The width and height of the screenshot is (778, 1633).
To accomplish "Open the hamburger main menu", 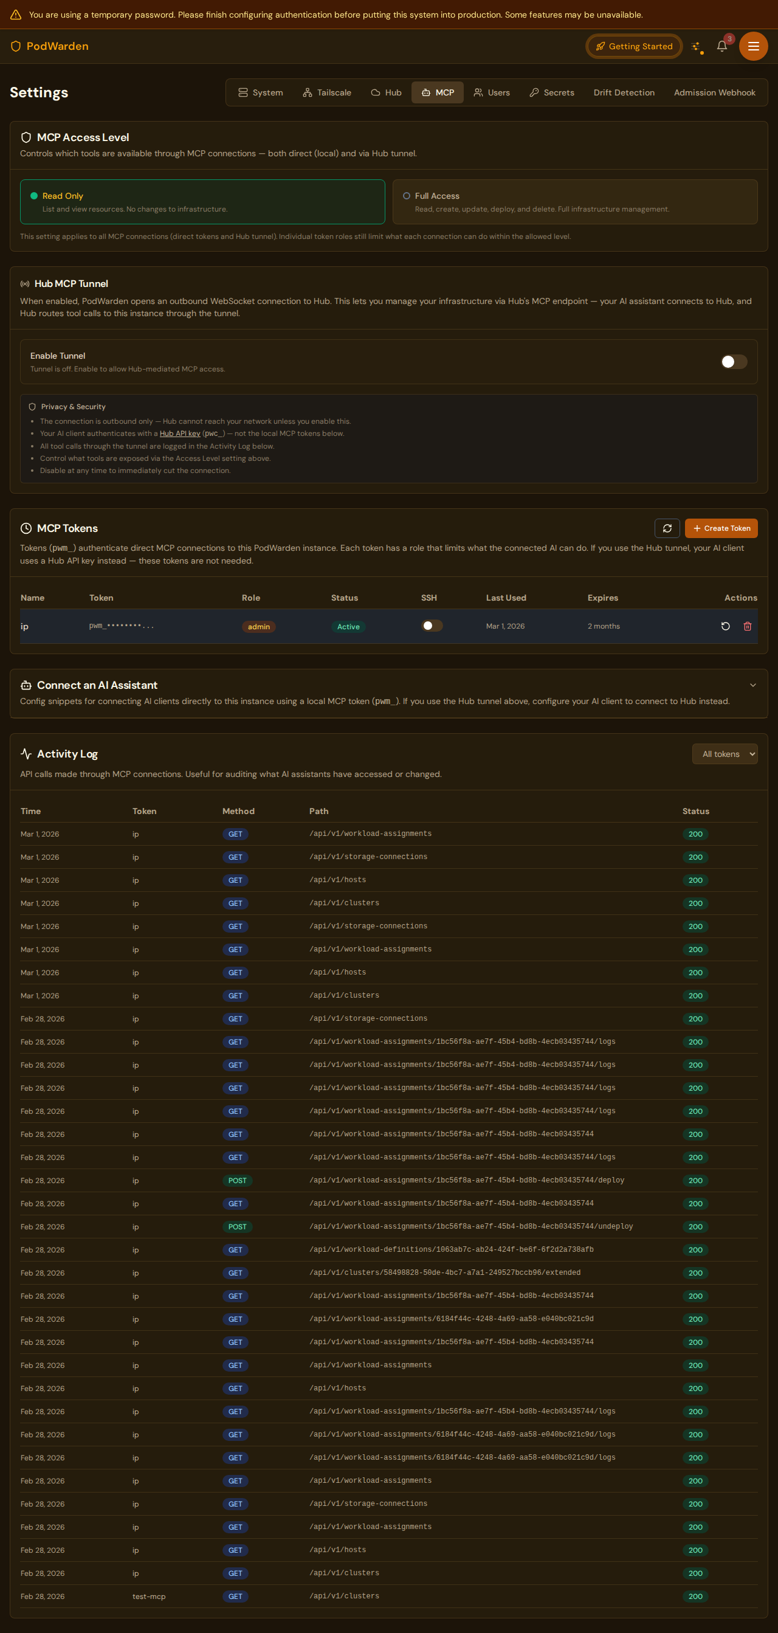I will click(753, 46).
